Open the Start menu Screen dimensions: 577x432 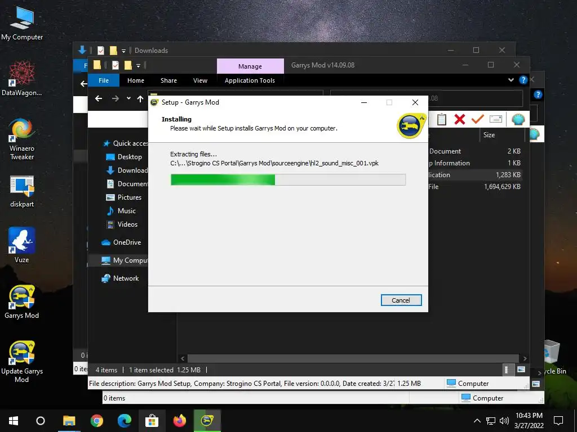pyautogui.click(x=14, y=421)
